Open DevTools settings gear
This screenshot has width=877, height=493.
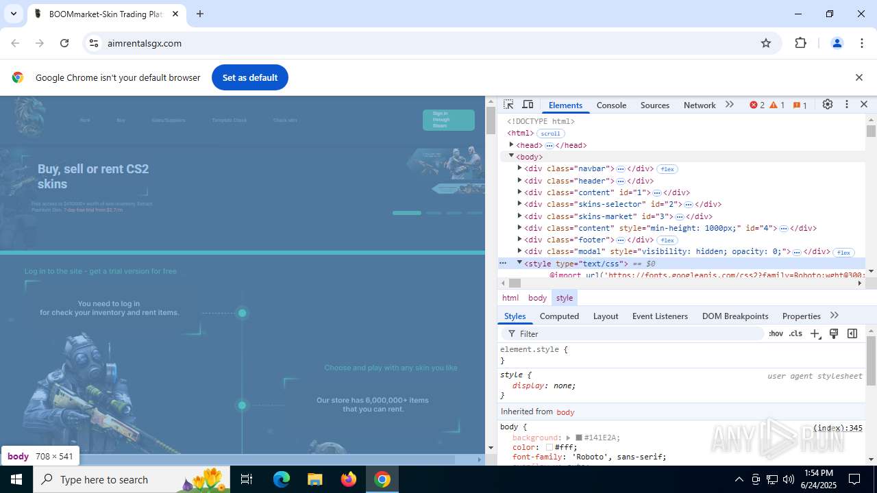(x=828, y=105)
